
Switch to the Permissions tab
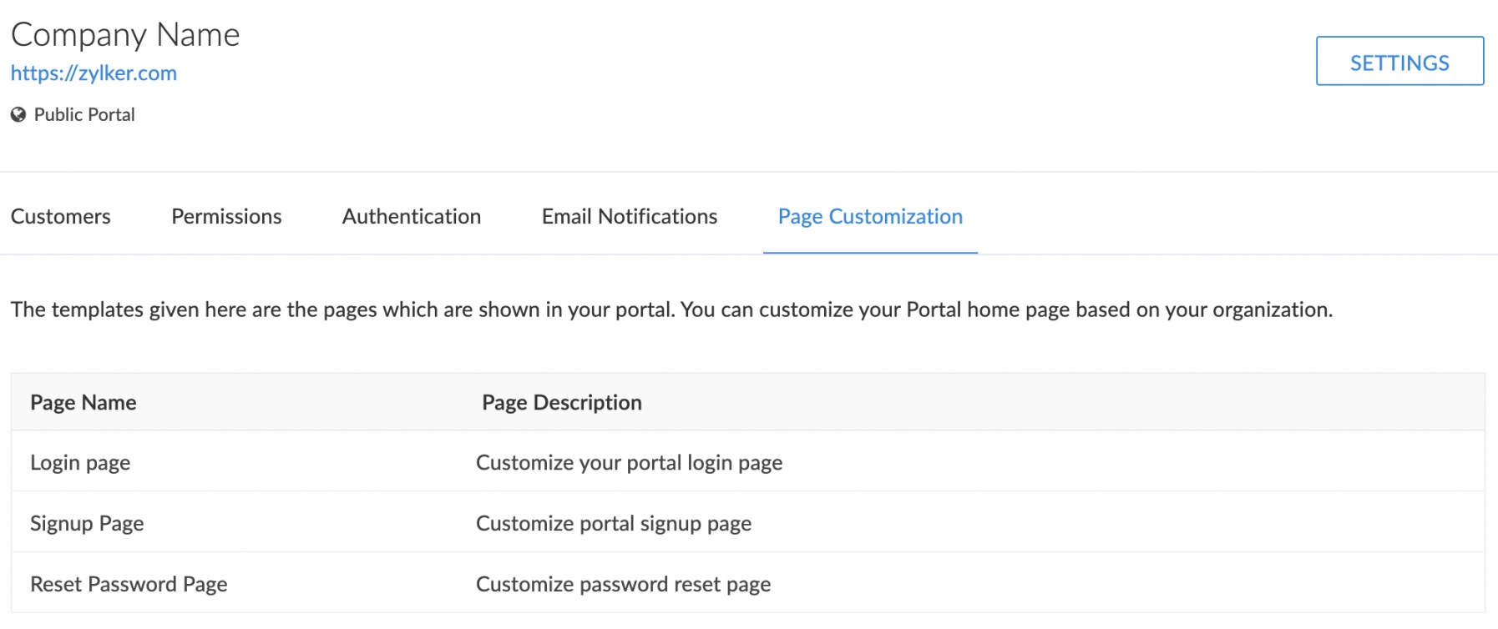(x=226, y=217)
